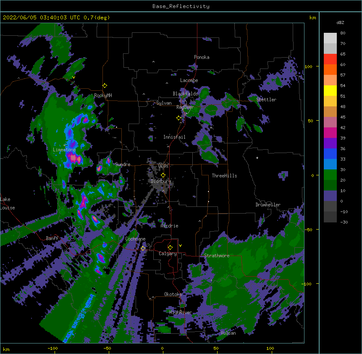The height and width of the screenshot is (354, 362).
Task: Click the yellow V marker northwest of RockyMH
Action: coord(73,77)
